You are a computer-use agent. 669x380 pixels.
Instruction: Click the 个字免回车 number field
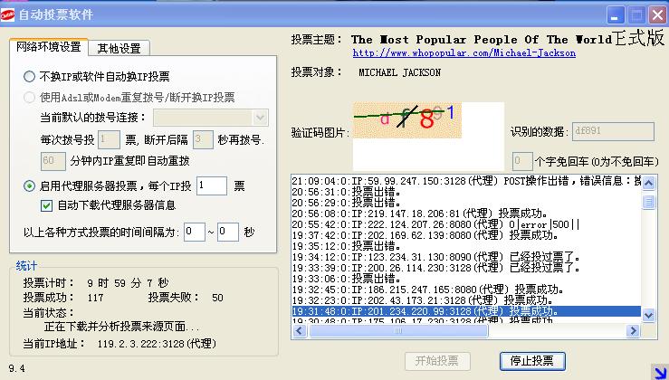(522, 161)
